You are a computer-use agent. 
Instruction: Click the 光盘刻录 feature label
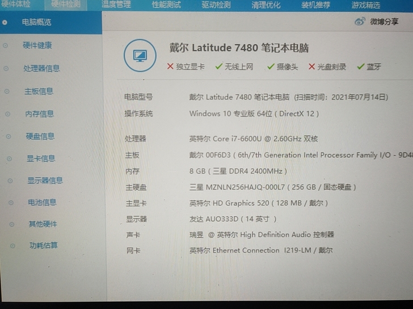tap(332, 67)
